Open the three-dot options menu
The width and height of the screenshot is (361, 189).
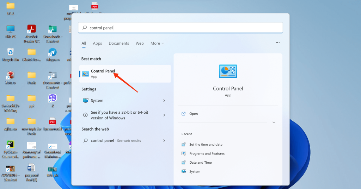click(278, 43)
